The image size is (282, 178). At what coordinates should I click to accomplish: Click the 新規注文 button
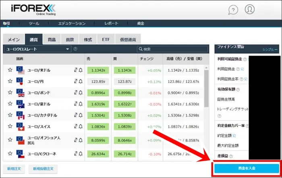click(14, 169)
